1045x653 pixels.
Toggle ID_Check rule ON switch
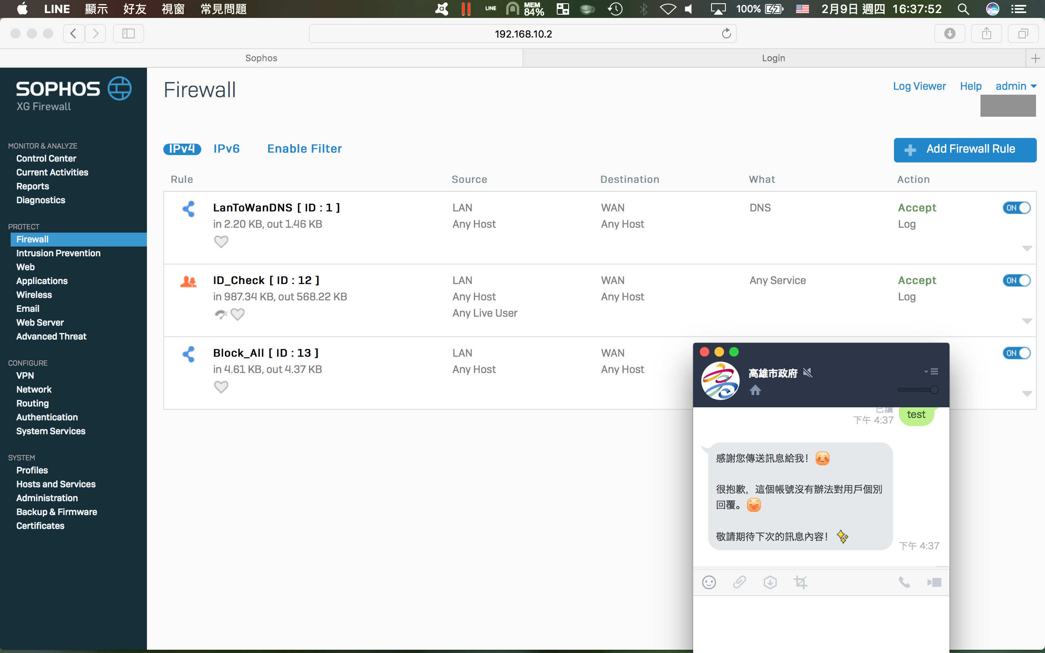click(1016, 280)
